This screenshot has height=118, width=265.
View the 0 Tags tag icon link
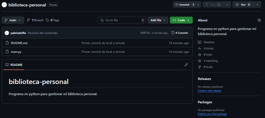point(47,20)
